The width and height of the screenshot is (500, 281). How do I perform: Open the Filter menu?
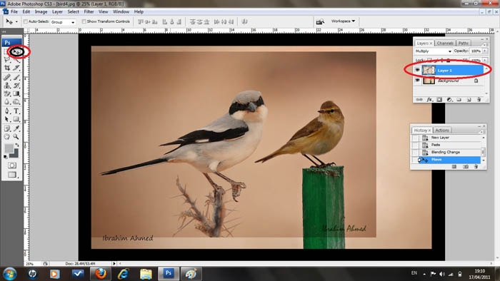click(89, 11)
